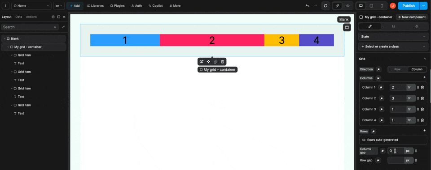Click the yellow grid cell 3
The width and height of the screenshot is (431, 170).
pyautogui.click(x=282, y=40)
